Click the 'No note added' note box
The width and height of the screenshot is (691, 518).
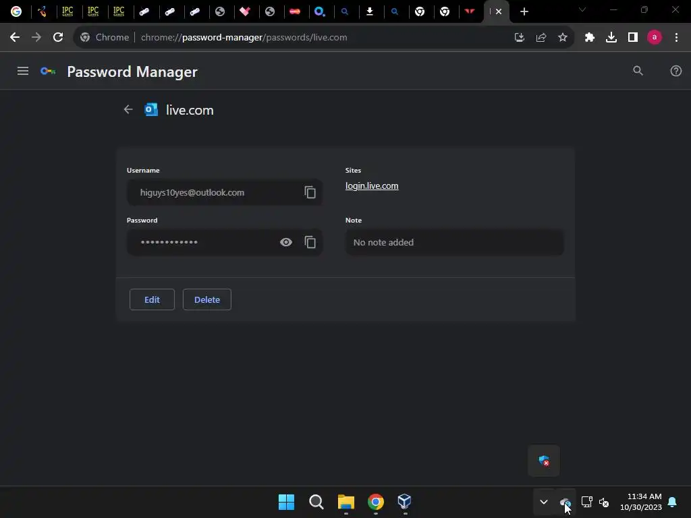click(454, 242)
